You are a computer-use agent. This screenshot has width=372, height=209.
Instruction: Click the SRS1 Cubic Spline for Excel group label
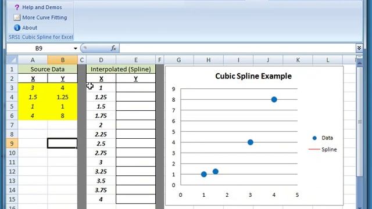coord(41,37)
